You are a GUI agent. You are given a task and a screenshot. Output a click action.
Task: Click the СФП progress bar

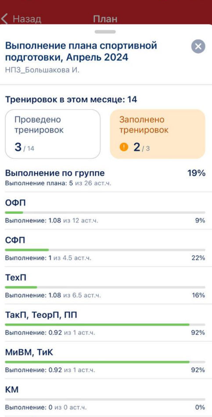coord(105,250)
